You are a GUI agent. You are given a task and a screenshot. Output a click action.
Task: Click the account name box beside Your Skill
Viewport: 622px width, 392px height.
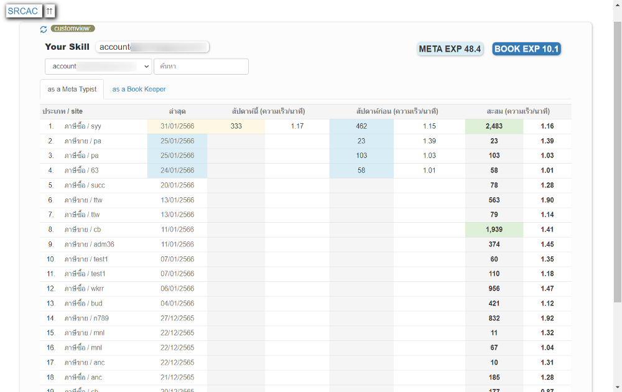click(x=152, y=47)
